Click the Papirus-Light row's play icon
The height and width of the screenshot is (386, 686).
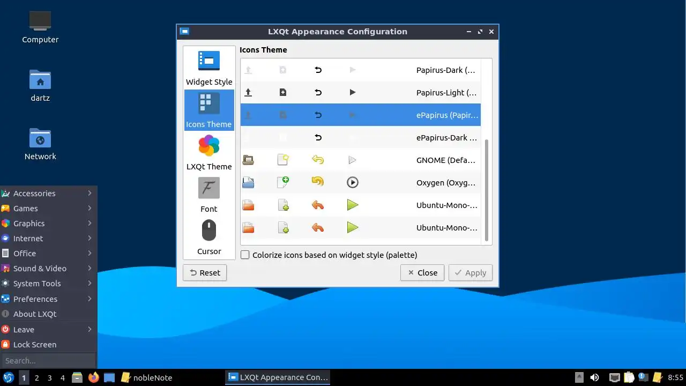tap(352, 92)
